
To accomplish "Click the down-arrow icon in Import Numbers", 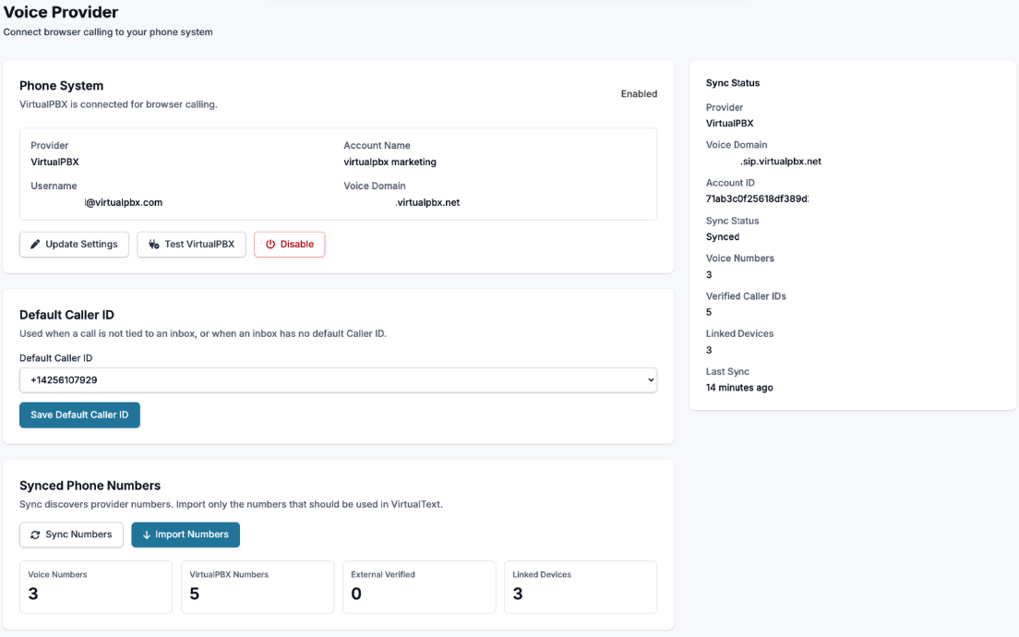I will pos(146,535).
